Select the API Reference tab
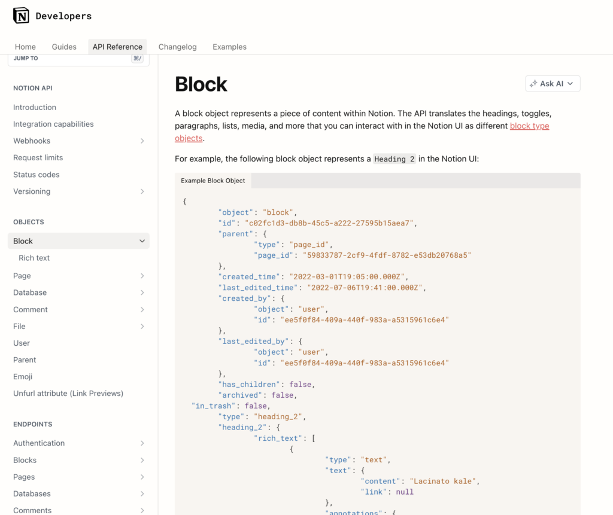This screenshot has height=515, width=613. pos(117,47)
